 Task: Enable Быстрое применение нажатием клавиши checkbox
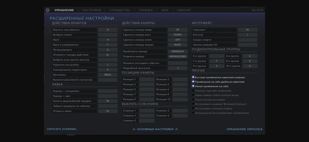[x=193, y=77]
